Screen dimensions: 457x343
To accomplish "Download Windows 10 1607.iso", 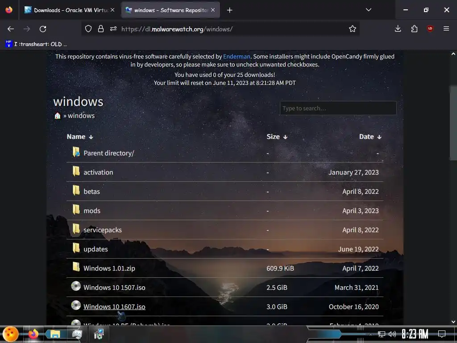I will 114,307.
